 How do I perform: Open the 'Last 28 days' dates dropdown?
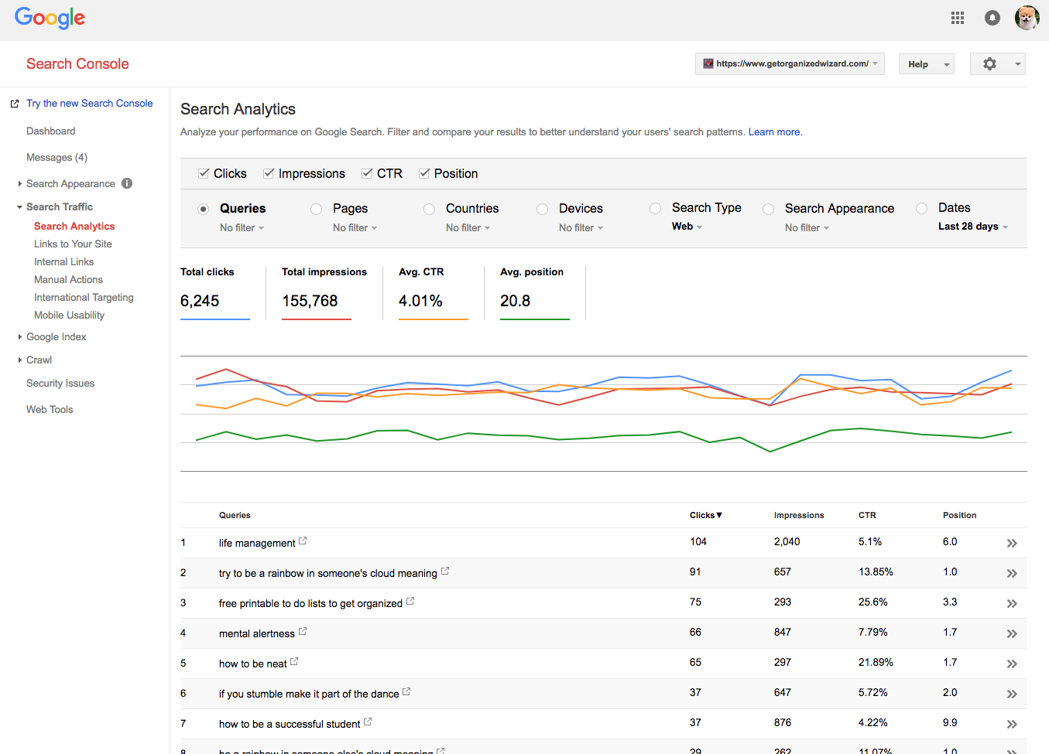tap(972, 227)
